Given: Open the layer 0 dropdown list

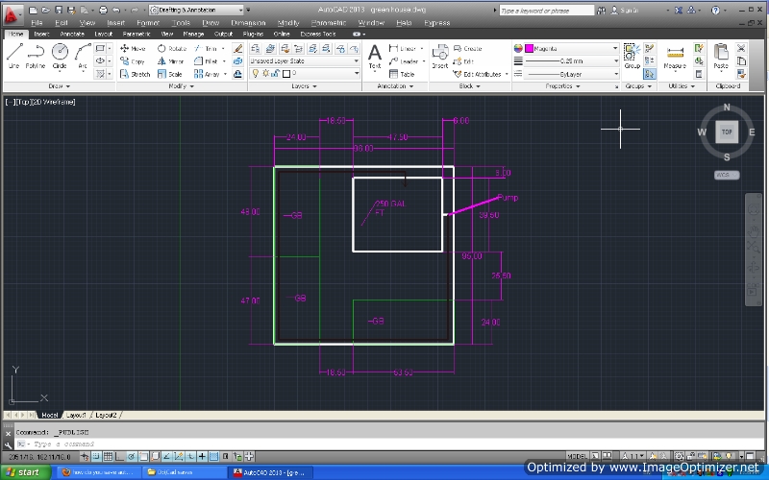Looking at the screenshot, I should point(305,74).
